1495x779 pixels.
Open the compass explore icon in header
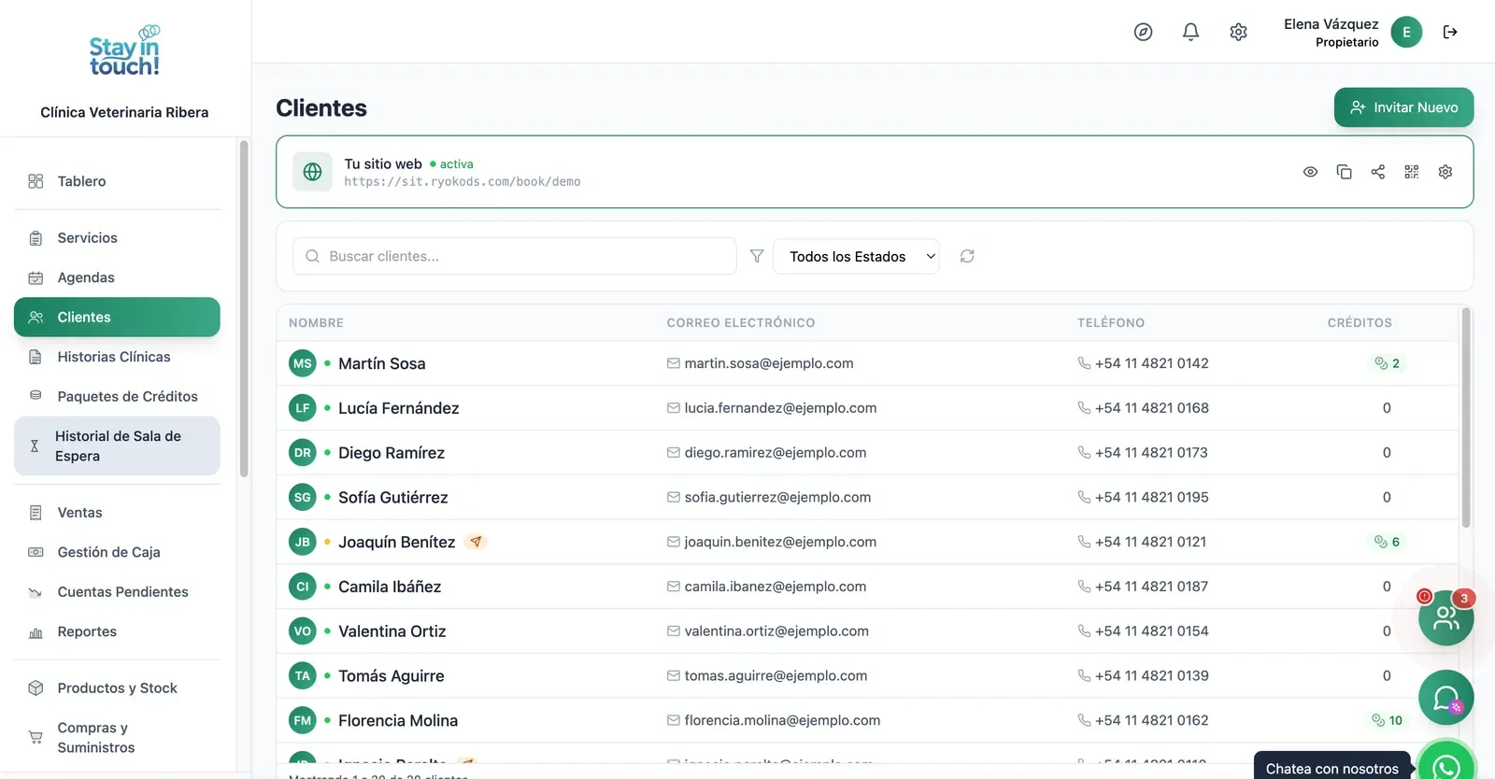click(x=1143, y=32)
